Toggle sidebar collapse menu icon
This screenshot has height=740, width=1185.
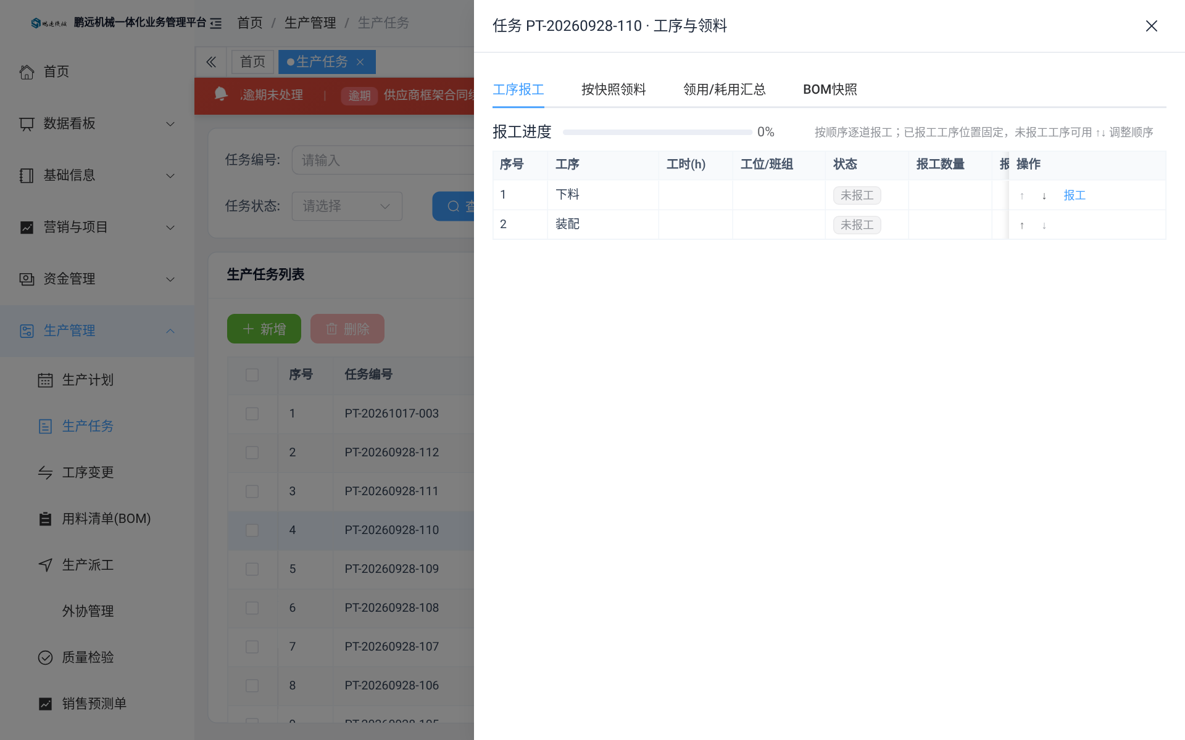pos(216,23)
